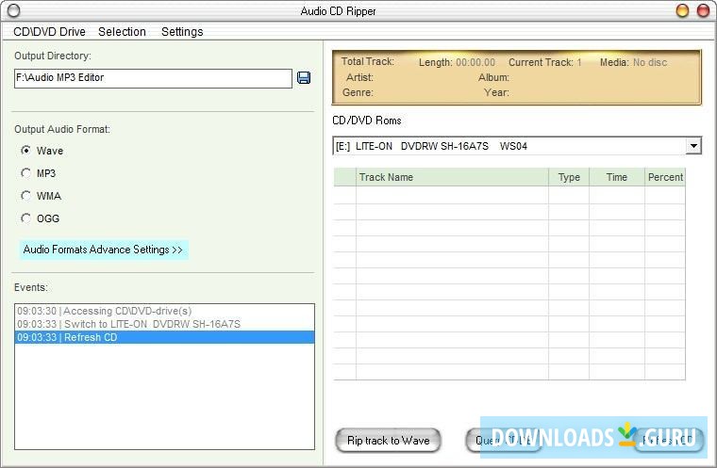Image resolution: width=717 pixels, height=468 pixels.
Task: Open the Selection menu
Action: (122, 31)
